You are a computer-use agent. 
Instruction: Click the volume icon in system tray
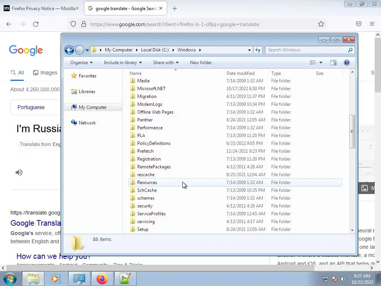(343, 279)
